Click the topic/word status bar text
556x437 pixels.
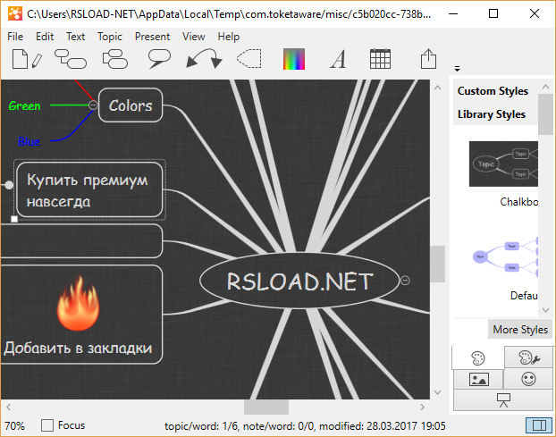(305, 425)
